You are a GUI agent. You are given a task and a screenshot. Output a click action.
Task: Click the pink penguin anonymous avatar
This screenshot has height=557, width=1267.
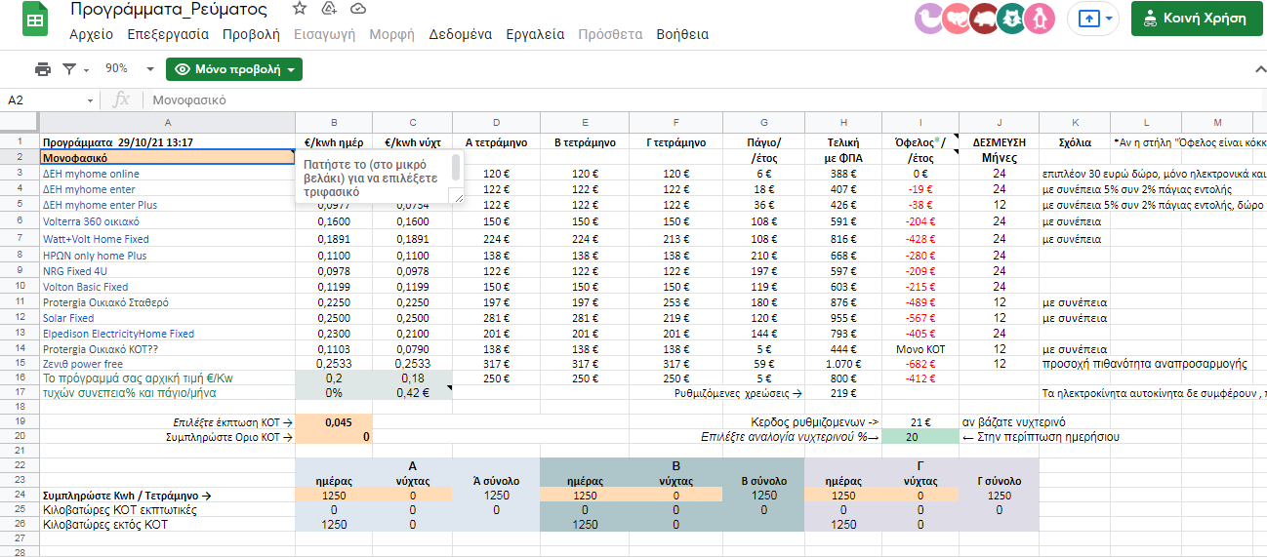pos(1042,18)
